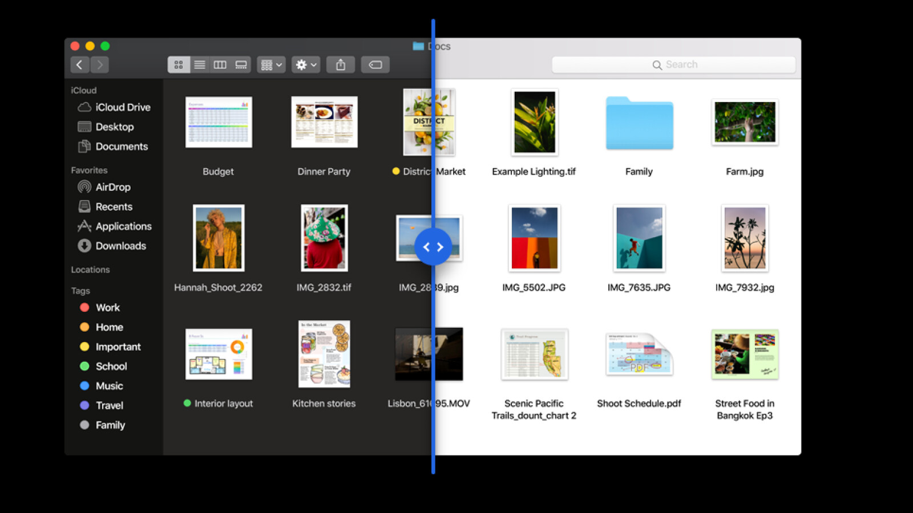The width and height of the screenshot is (913, 513).
Task: Open the group-by arrangement dropdown
Action: click(271, 65)
